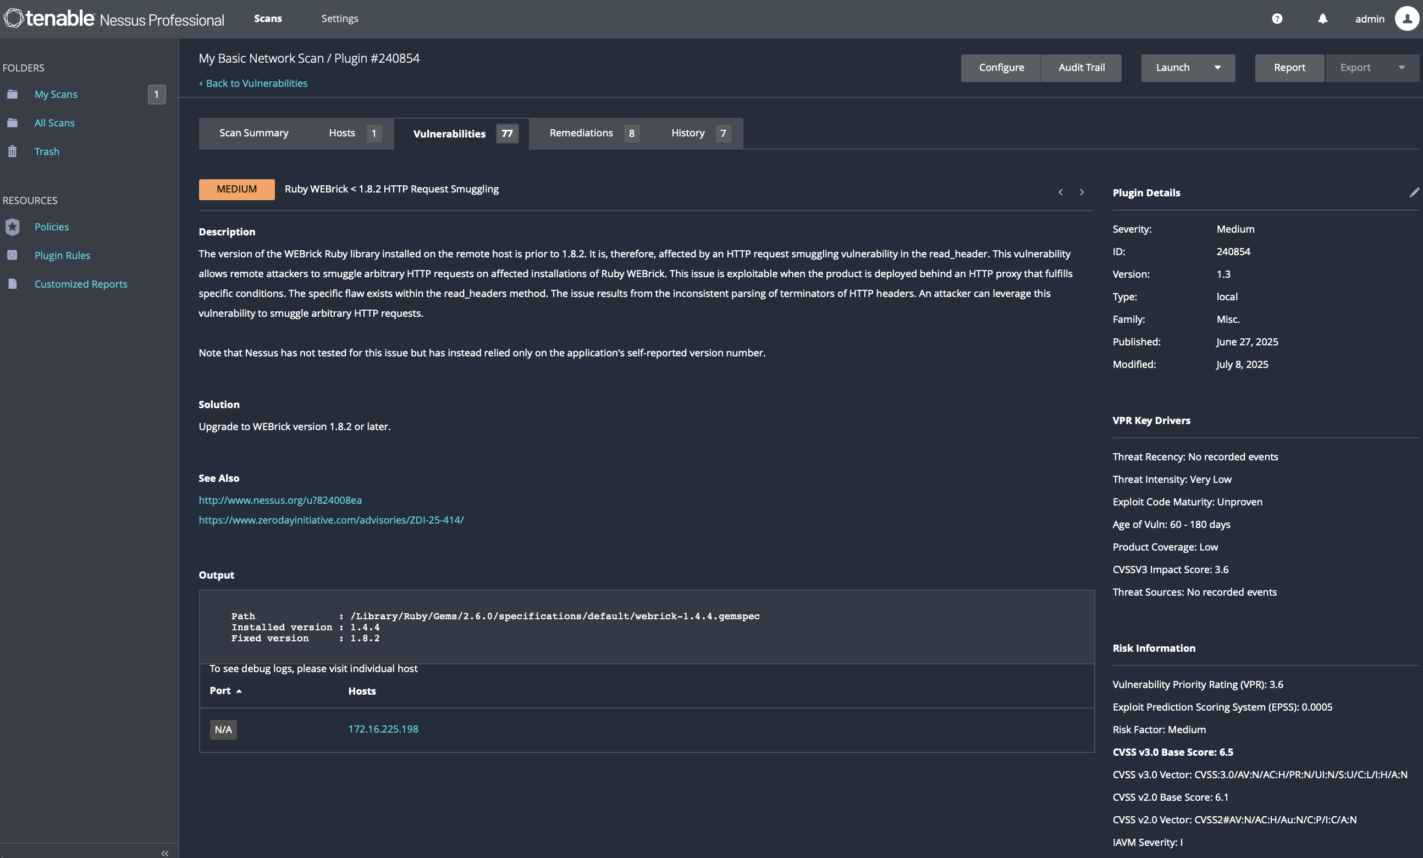Open the Settings menu in top bar
Viewport: 1423px width, 858px height.
(340, 19)
